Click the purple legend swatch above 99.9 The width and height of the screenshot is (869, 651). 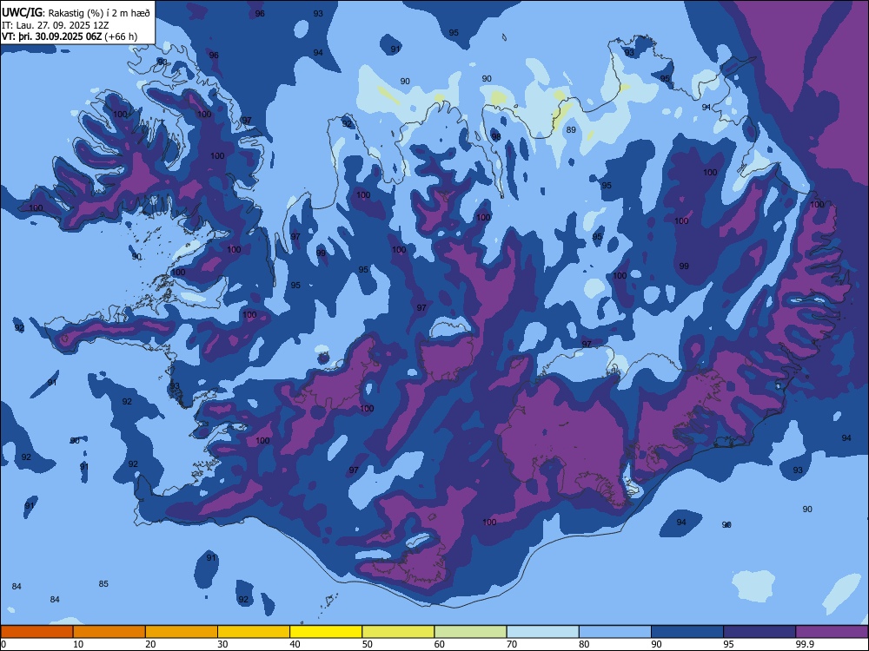pyautogui.click(x=832, y=632)
